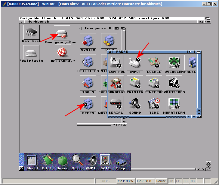Viewport: 219px width, 185px height.
Task: Select the WORKBENCH prefs icon
Action: point(116,83)
